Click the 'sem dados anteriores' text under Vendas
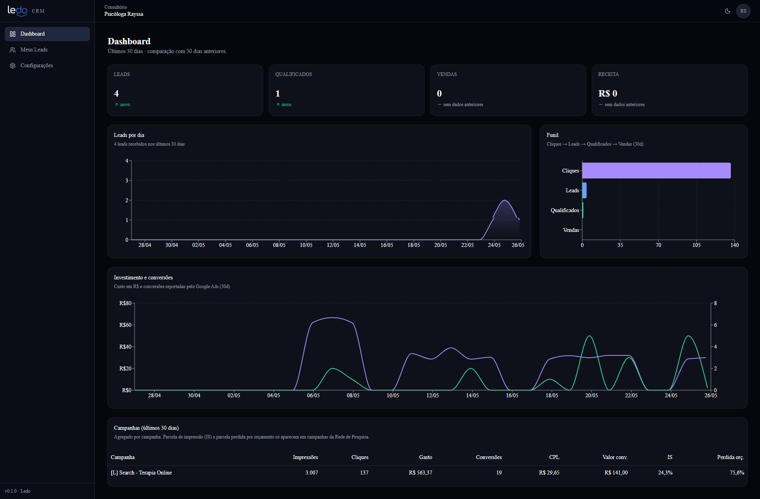Image resolution: width=760 pixels, height=499 pixels. (x=463, y=104)
